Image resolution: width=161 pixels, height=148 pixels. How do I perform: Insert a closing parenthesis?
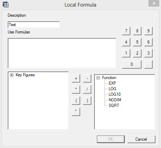pos(87,101)
